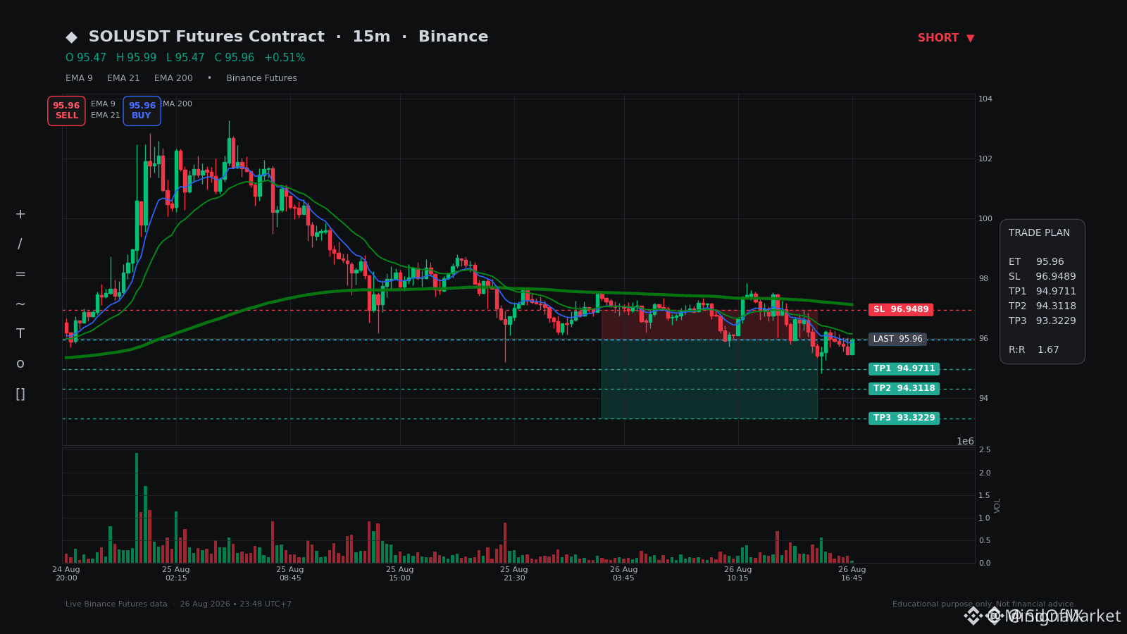Activate the T text tool
The width and height of the screenshot is (1127, 634).
coord(20,334)
